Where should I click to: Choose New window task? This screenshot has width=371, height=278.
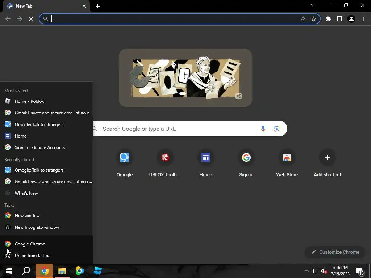click(46, 216)
